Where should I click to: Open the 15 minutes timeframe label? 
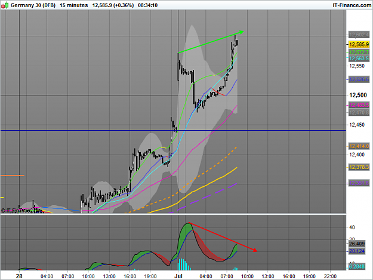point(74,5)
